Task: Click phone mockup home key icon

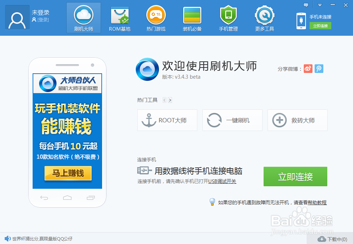Action: tap(67, 197)
